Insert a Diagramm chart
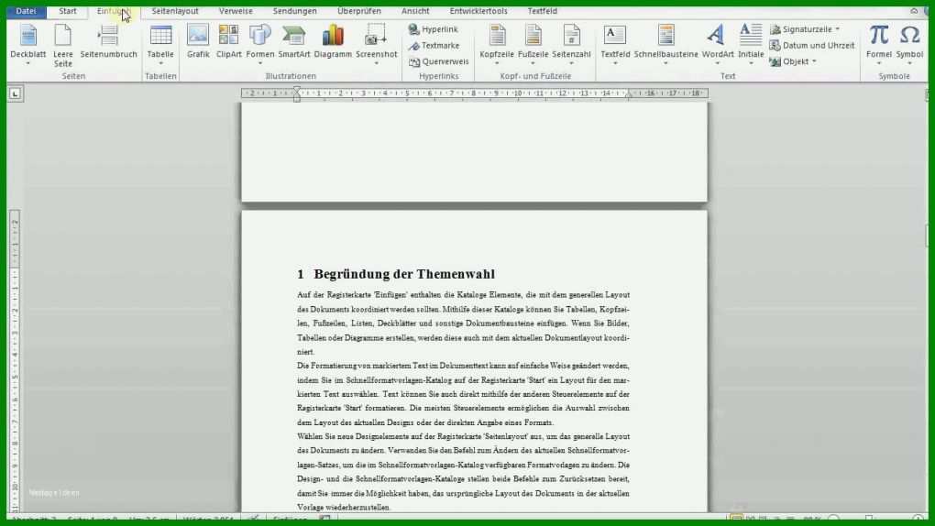935x526 pixels. 333,42
